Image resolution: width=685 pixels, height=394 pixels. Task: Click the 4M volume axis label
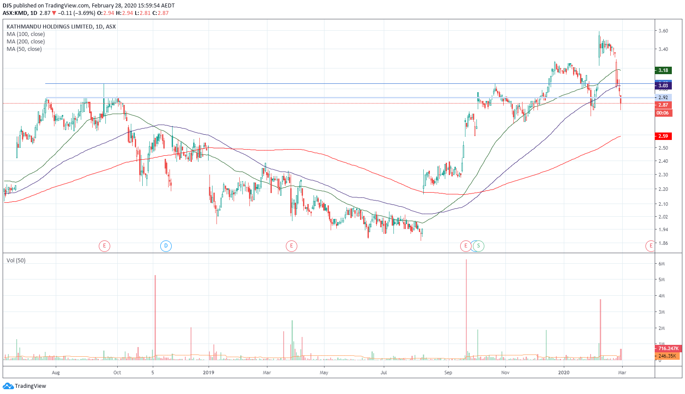tap(661, 296)
